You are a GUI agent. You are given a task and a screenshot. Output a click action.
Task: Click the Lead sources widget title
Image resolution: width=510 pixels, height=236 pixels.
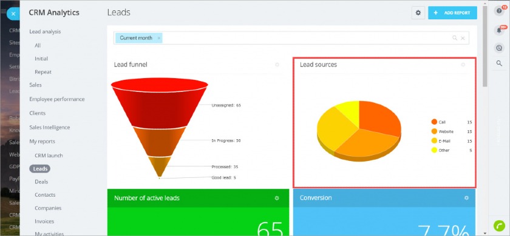(318, 65)
